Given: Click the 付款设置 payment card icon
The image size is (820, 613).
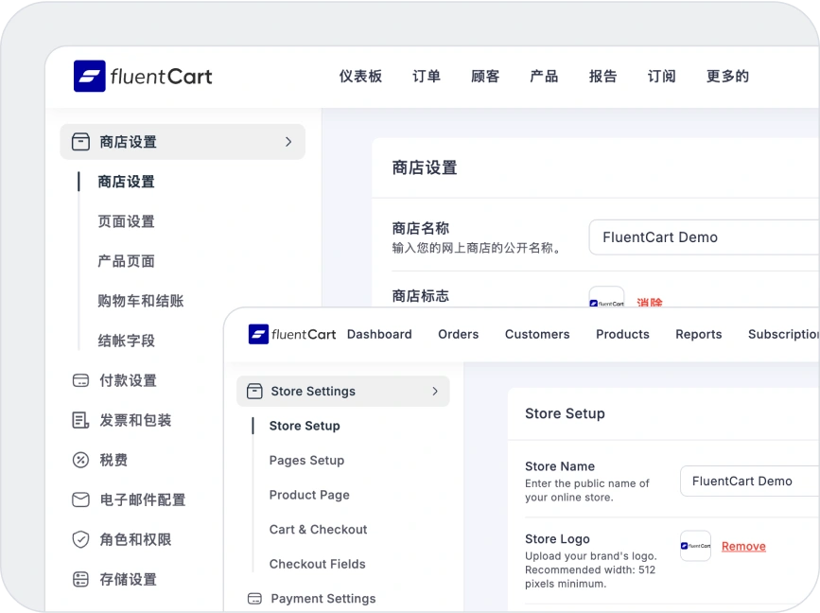Looking at the screenshot, I should pyautogui.click(x=80, y=380).
